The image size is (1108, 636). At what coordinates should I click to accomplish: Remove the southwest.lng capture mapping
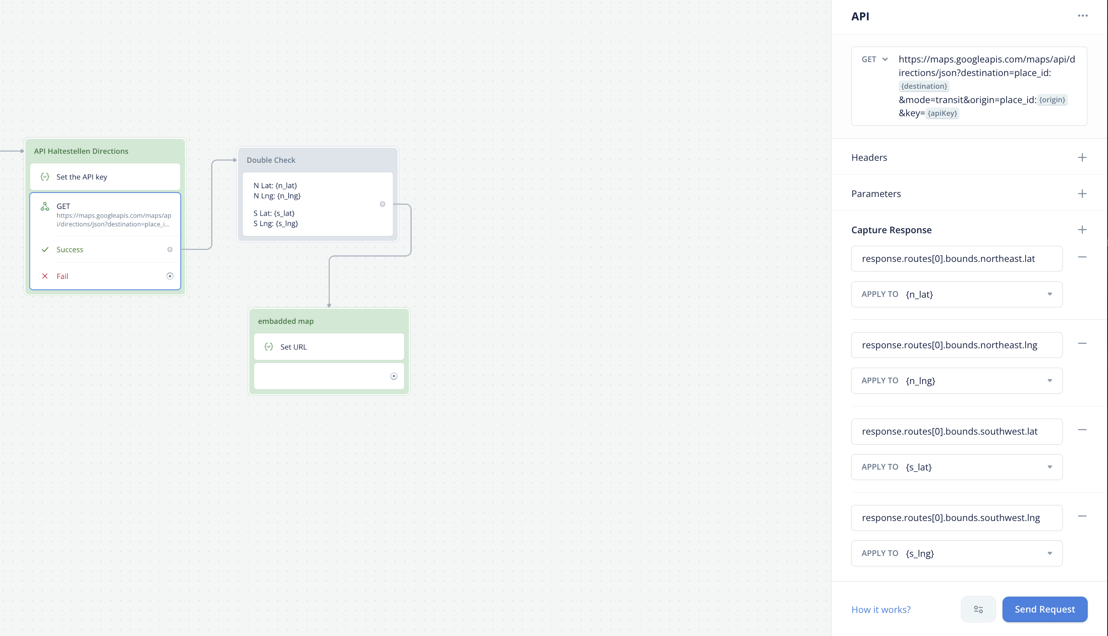(x=1082, y=516)
